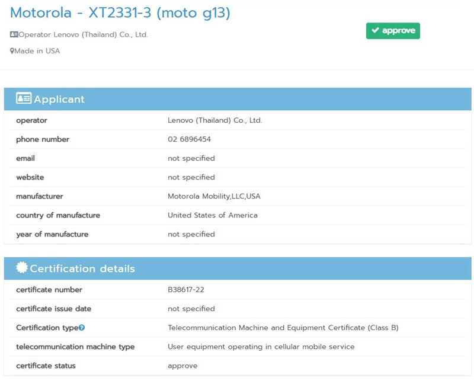Click certificate issue date value not specified
This screenshot has height=384, width=474.
pos(191,309)
